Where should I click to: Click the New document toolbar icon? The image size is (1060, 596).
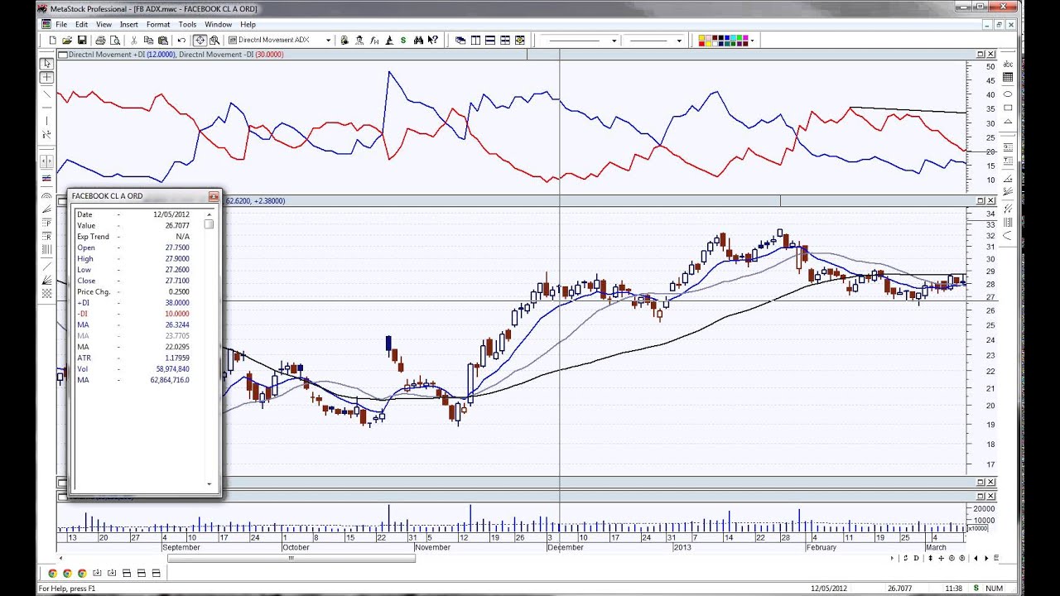[53, 40]
